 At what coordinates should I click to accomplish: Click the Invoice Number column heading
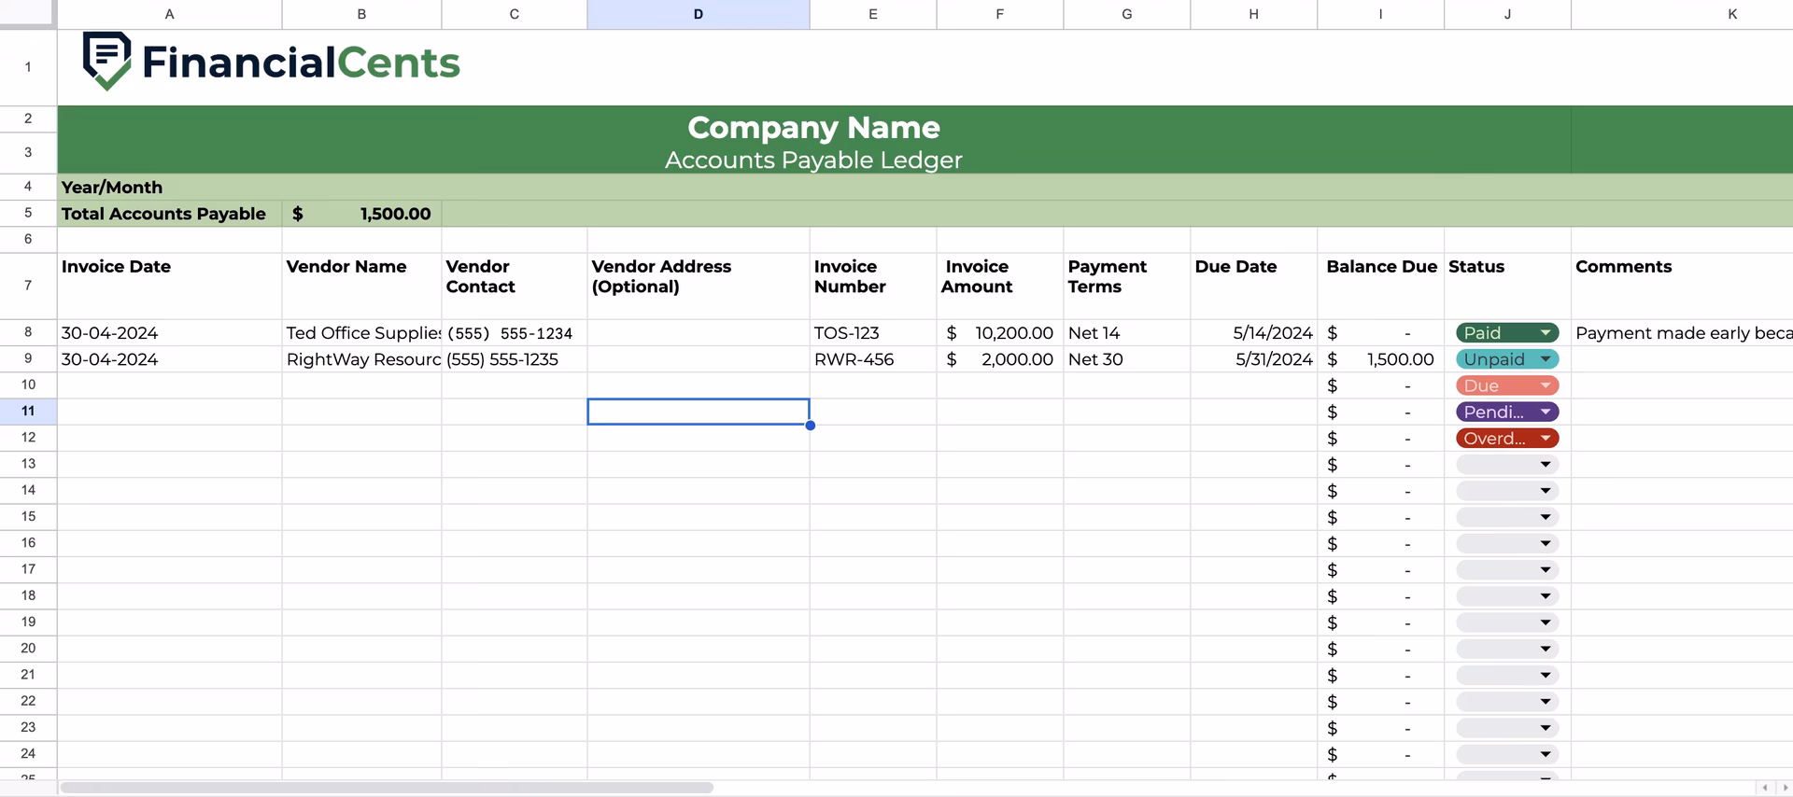850,276
